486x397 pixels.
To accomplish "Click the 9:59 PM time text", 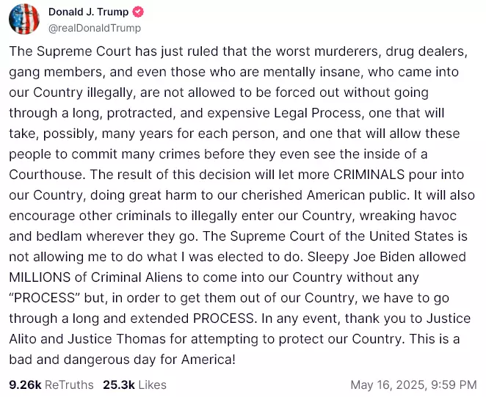I will 454,385.
